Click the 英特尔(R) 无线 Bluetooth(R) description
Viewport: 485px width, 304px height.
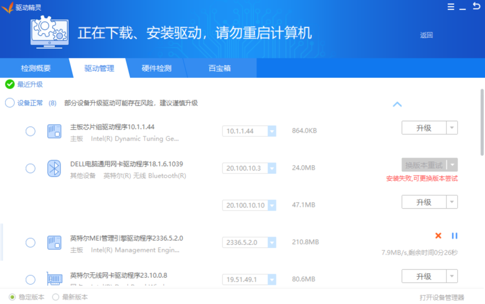click(x=145, y=176)
